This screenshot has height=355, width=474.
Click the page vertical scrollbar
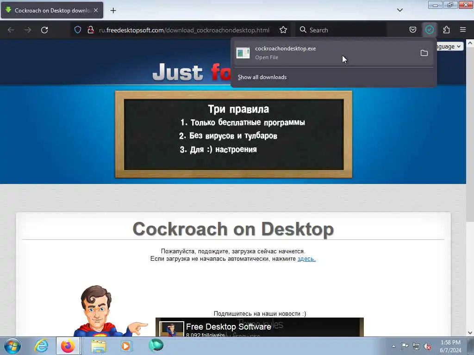pos(470,135)
